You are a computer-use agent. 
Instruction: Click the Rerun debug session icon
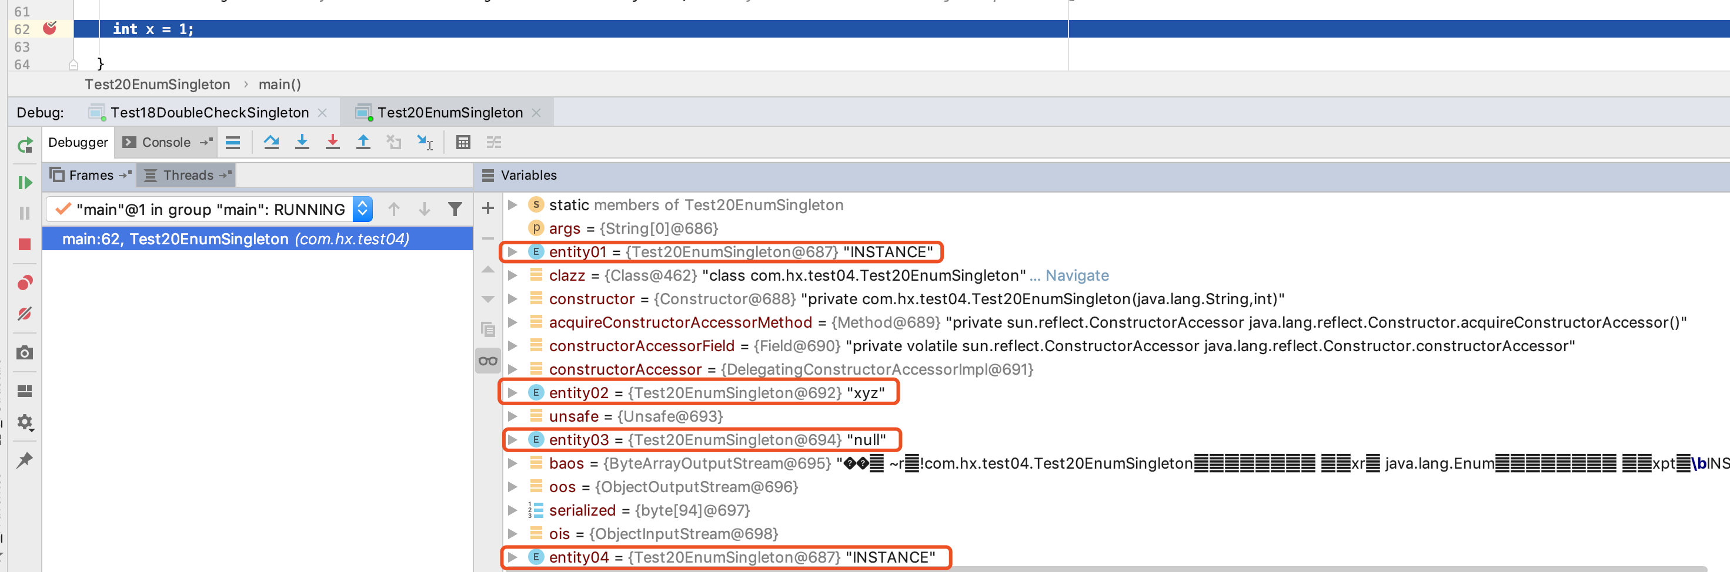[x=25, y=144]
